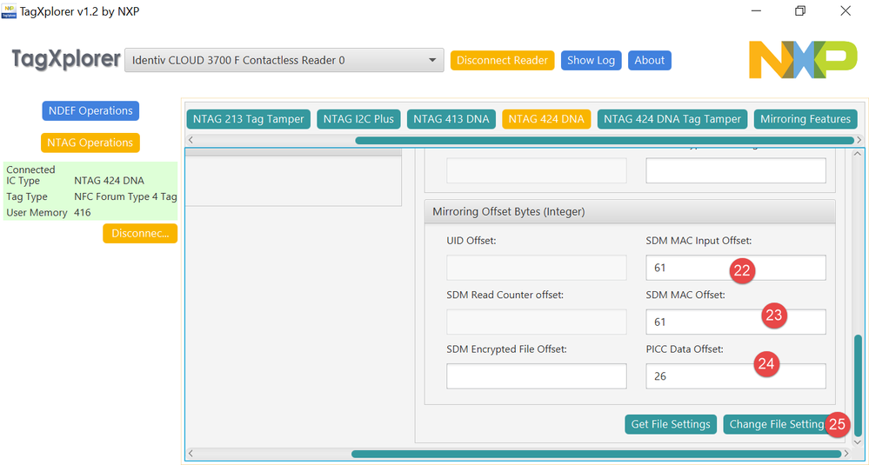Screen dimensions: 869x465
Task: Open the reader selection dropdown
Action: tap(284, 60)
